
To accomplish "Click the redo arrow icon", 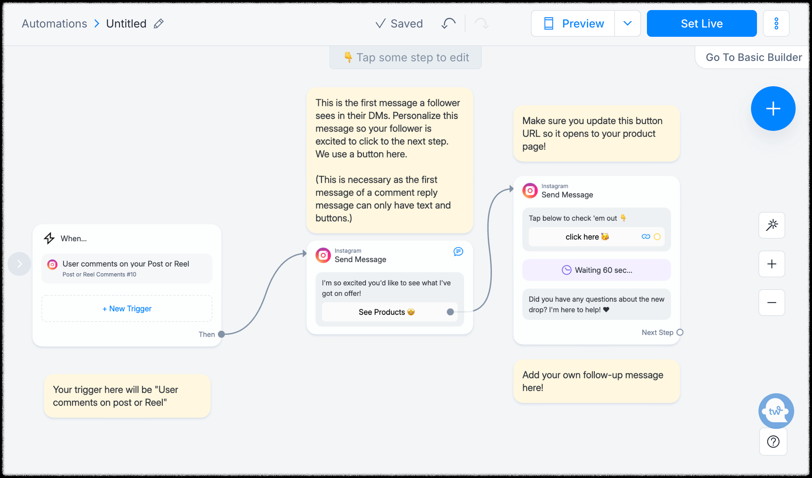I will [x=481, y=24].
